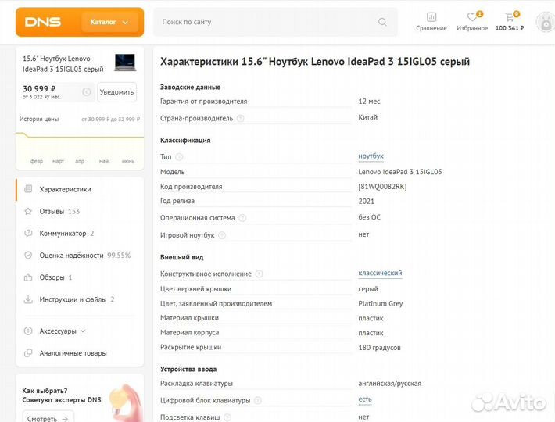The image size is (555, 422).
Task: Click the Смотреть button
Action: pos(48,418)
